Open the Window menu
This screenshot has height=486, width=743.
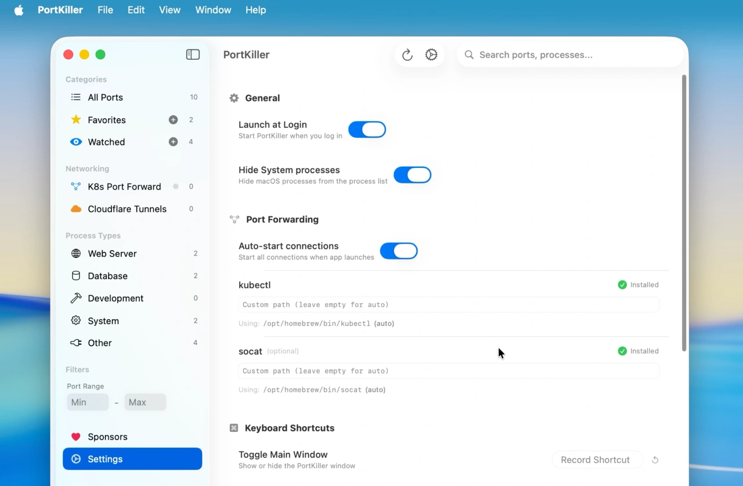click(x=213, y=10)
